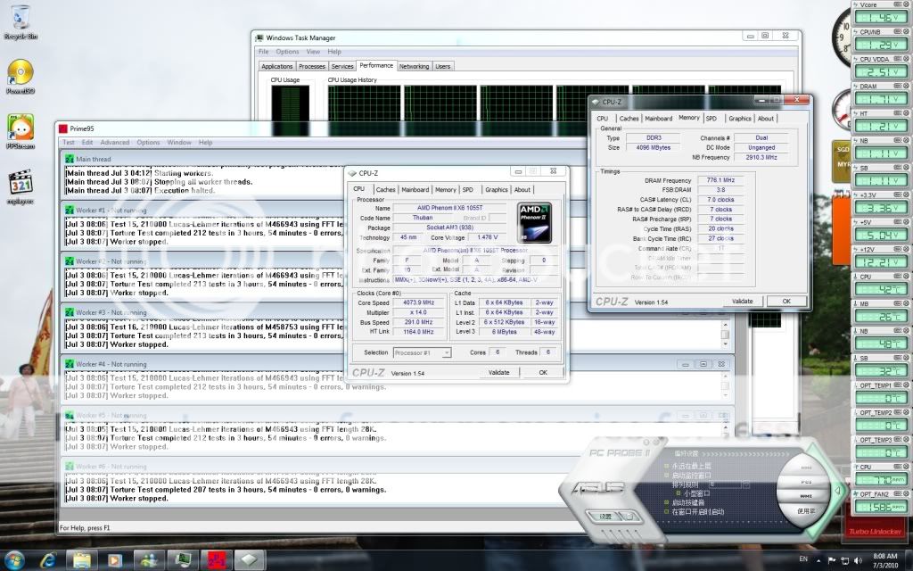Screen dimensions: 913x571
Task: Click Validate in the CPU-Z CPU window
Action: [x=498, y=372]
